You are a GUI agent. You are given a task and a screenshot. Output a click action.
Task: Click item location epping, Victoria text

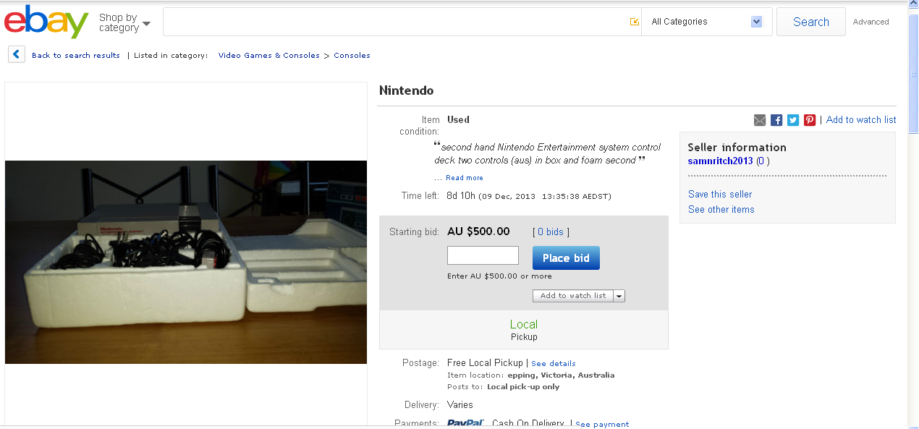pos(561,375)
